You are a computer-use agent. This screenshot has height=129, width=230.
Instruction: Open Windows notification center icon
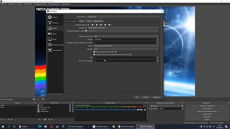pyautogui.click(x=226, y=126)
